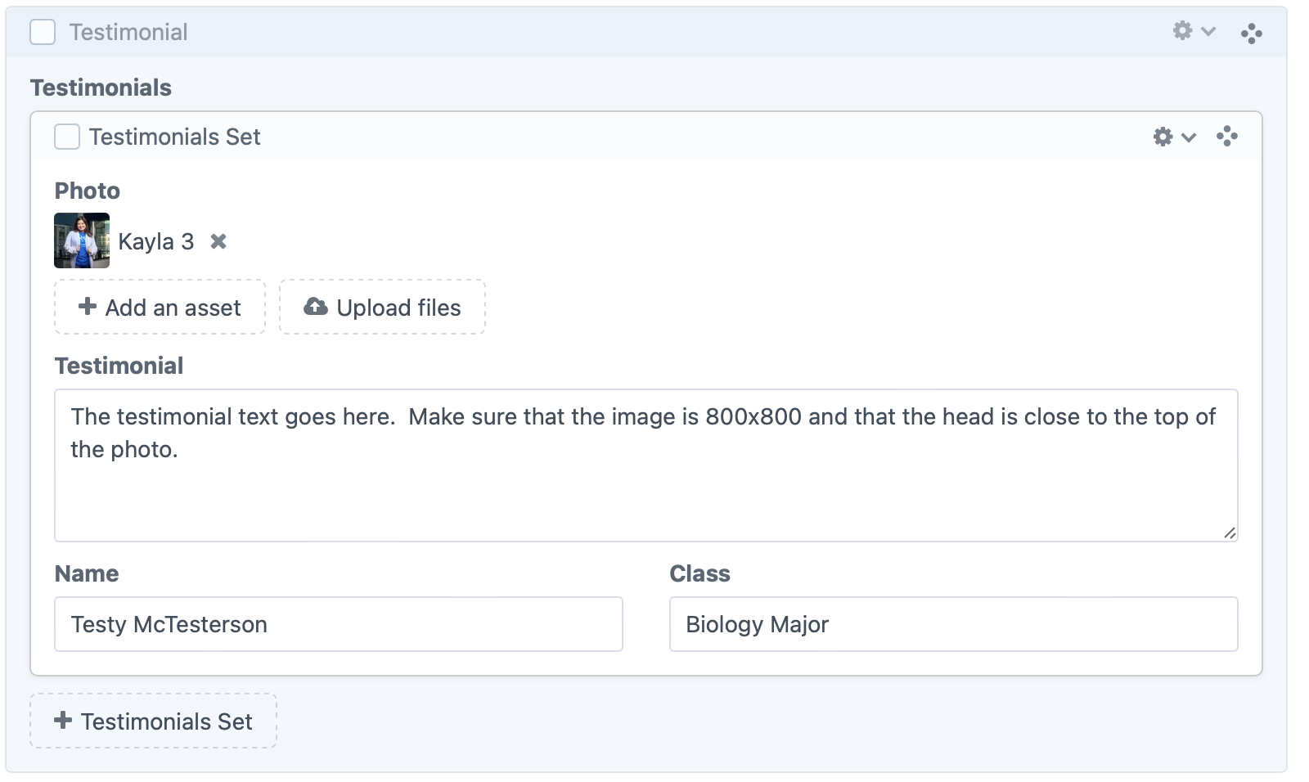The height and width of the screenshot is (782, 1309).
Task: Add a new Testimonials Set block
Action: (154, 721)
